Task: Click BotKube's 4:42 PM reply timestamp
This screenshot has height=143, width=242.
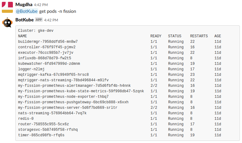Action: click(51, 20)
